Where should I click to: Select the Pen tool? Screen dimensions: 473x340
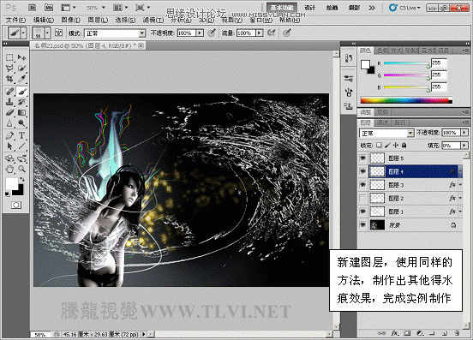pyautogui.click(x=9, y=135)
